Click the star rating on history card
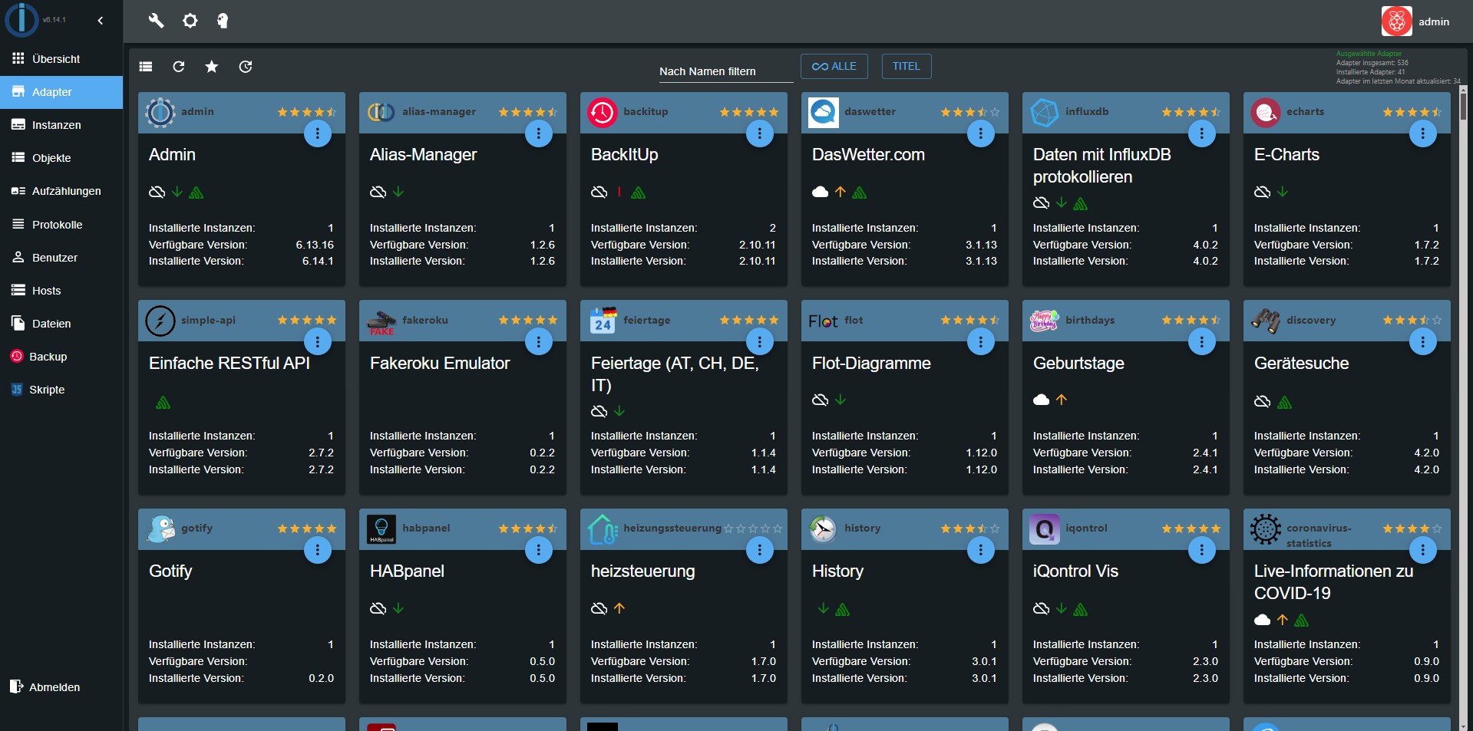Screen dimensions: 1473x731 click(x=970, y=528)
